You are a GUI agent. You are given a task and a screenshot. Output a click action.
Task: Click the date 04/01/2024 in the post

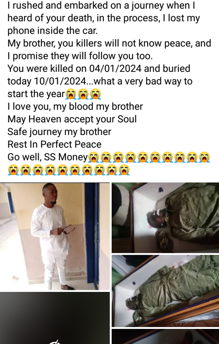[115, 69]
